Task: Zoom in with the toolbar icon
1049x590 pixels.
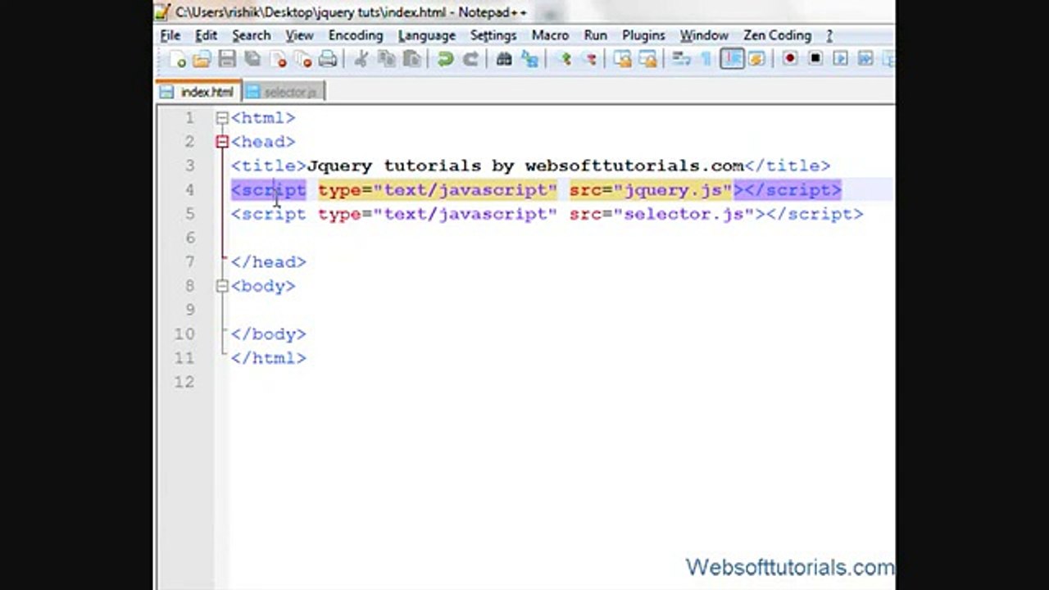Action: [x=564, y=59]
